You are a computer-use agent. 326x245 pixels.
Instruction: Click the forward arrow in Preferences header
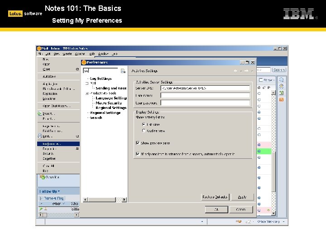point(246,71)
